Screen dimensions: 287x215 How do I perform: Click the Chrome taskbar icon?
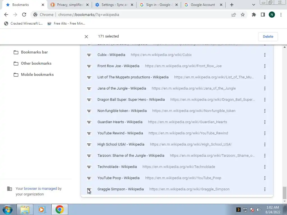point(59,209)
